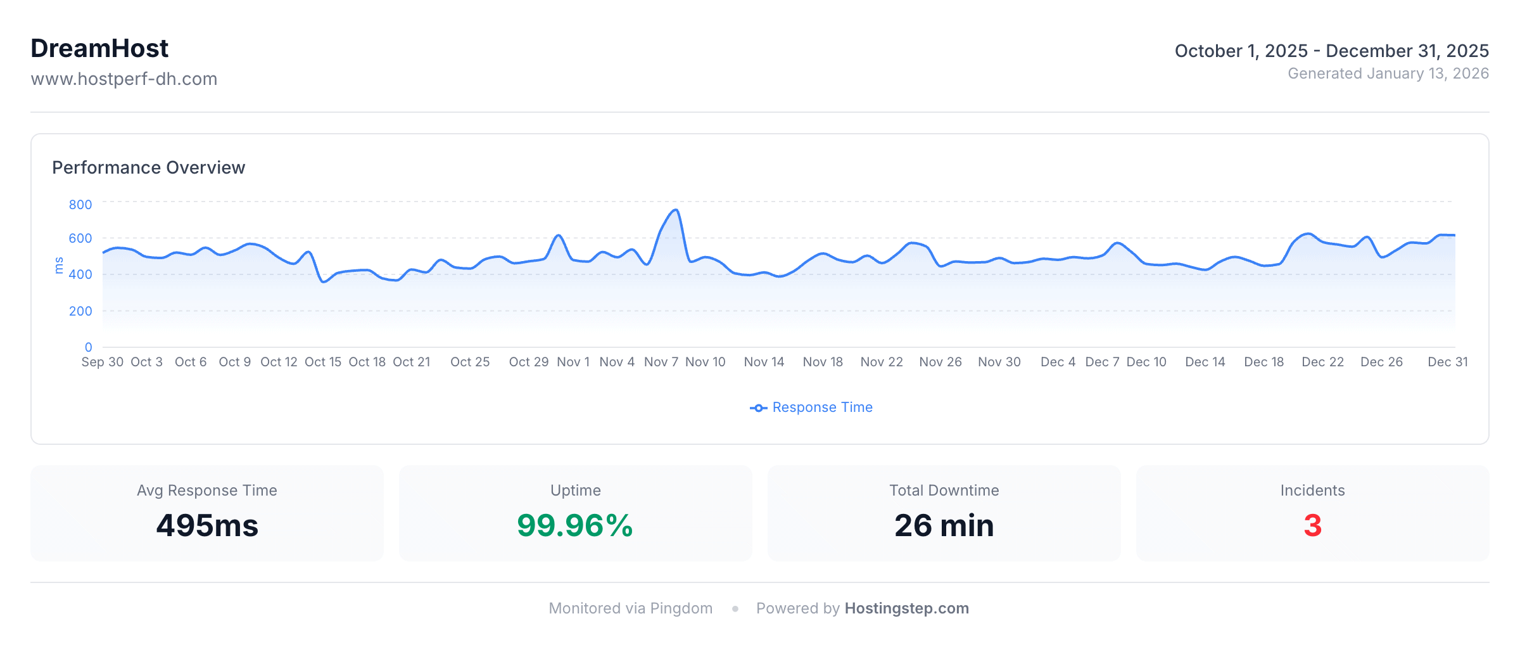1520x654 pixels.
Task: Select the Total Downtime card
Action: tap(943, 513)
